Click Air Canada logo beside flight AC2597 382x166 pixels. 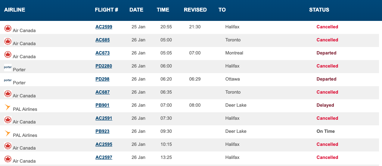7,159
